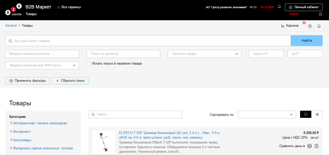This screenshot has height=155, width=329.
Task: Click the B2B Center logo
Action: point(13,10)
